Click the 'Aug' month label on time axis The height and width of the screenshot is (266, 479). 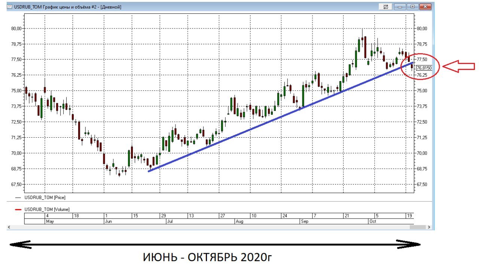tap(239, 221)
